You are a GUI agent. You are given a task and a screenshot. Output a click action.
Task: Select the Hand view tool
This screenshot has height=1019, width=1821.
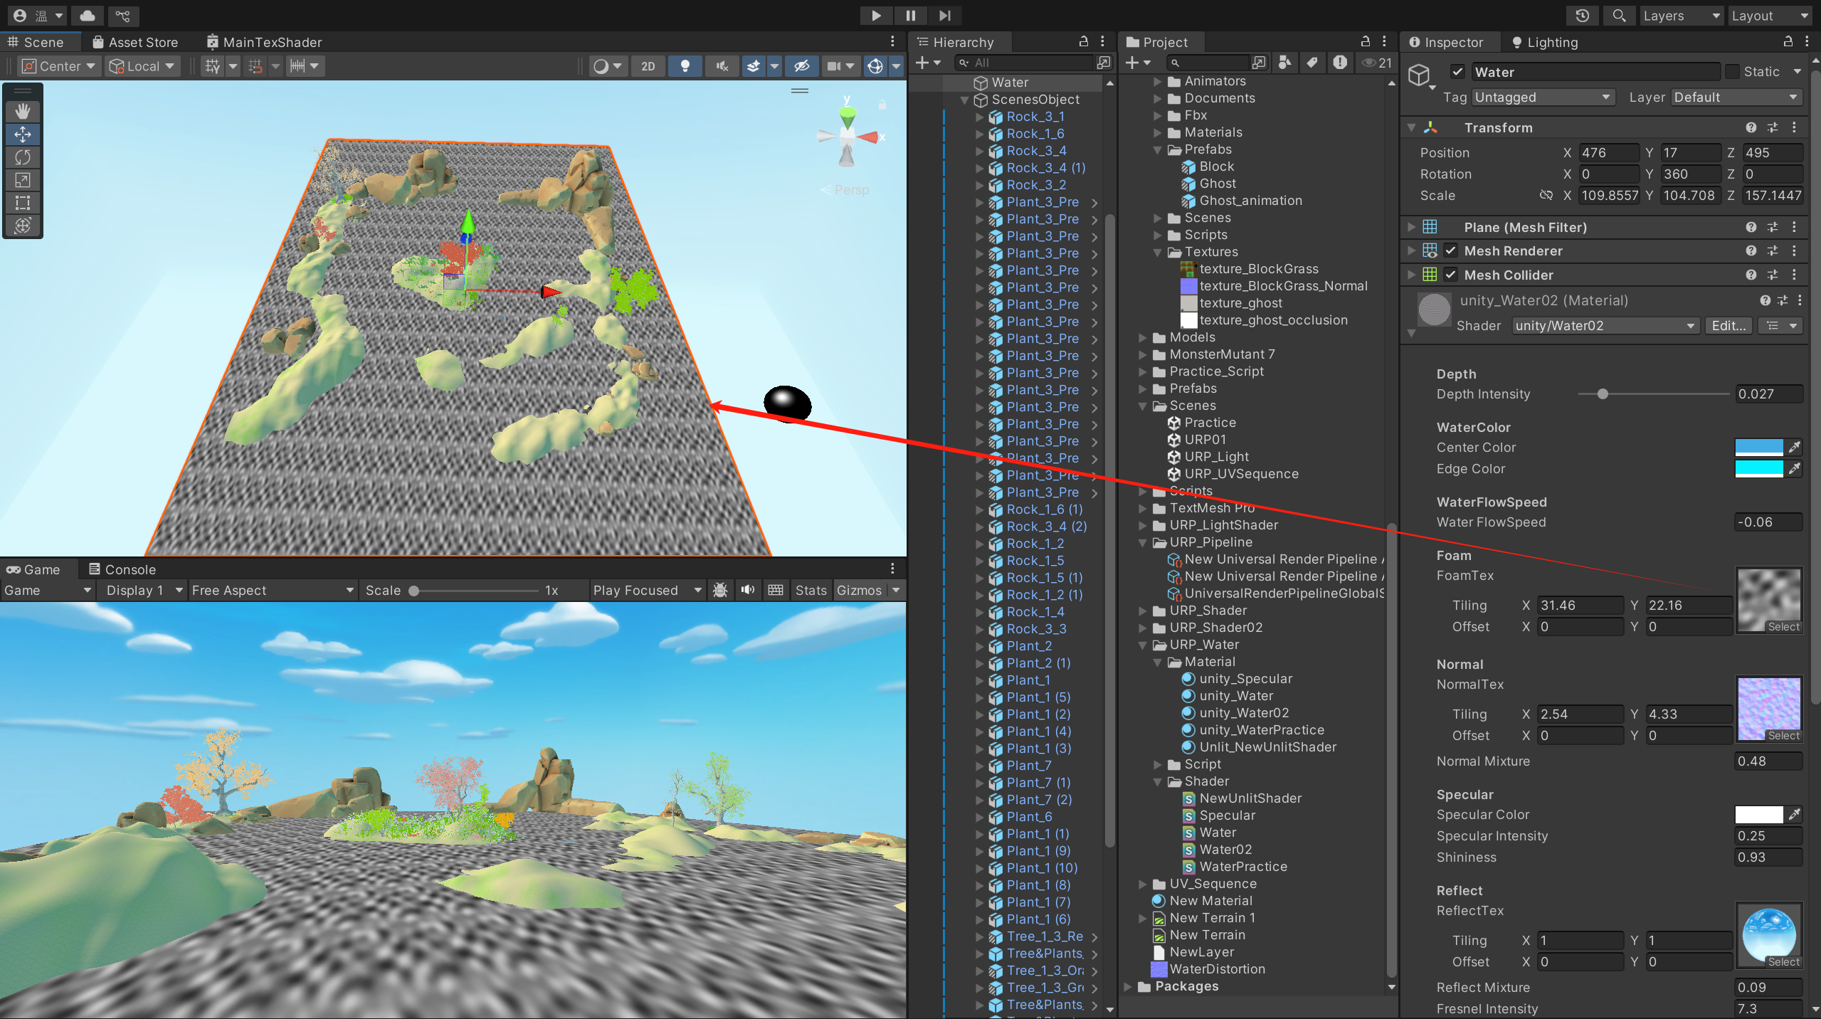tap(23, 111)
